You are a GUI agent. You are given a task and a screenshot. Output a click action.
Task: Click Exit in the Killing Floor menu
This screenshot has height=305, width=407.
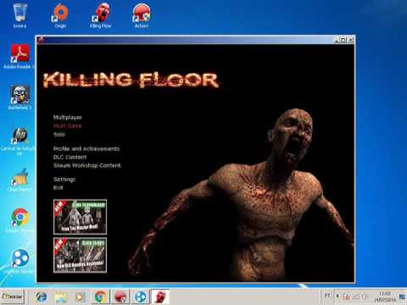click(x=59, y=188)
